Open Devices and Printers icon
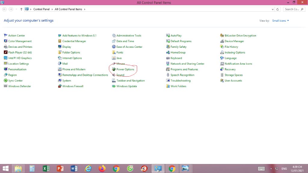The width and height of the screenshot is (308, 173). pyautogui.click(x=5, y=47)
